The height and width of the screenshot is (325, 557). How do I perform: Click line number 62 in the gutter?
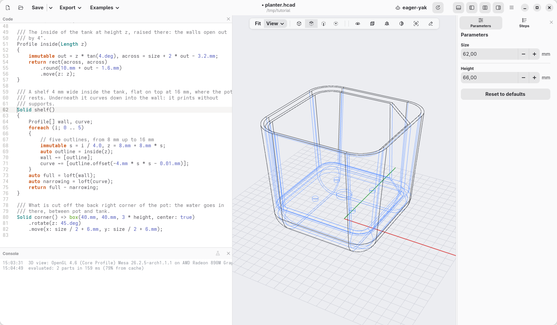tap(6, 110)
